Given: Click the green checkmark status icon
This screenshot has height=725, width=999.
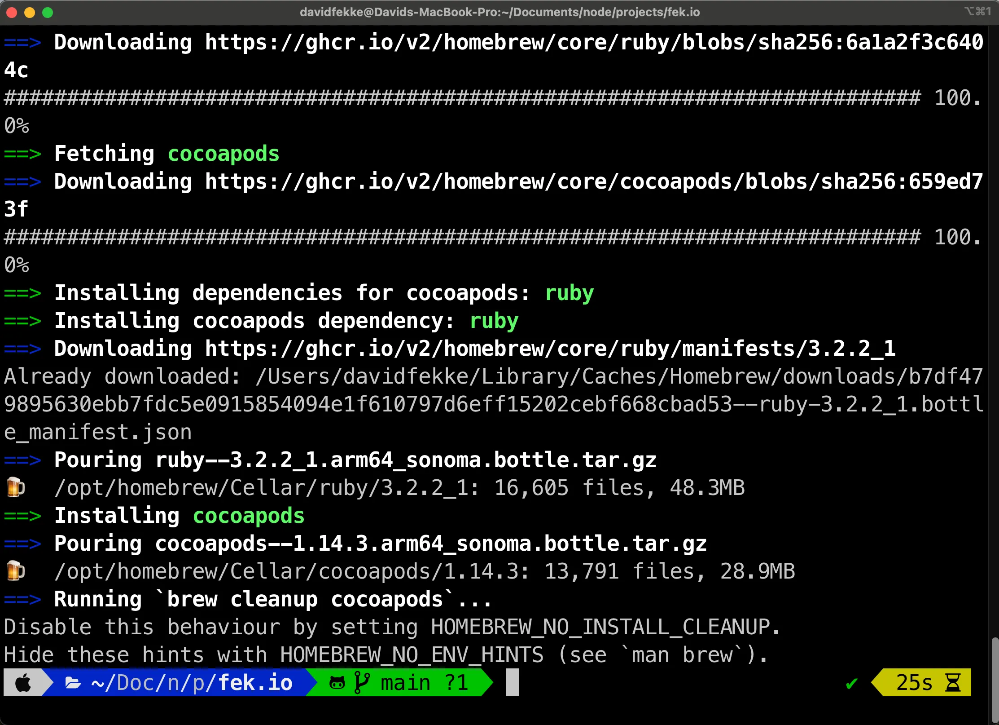Looking at the screenshot, I should pyautogui.click(x=851, y=684).
